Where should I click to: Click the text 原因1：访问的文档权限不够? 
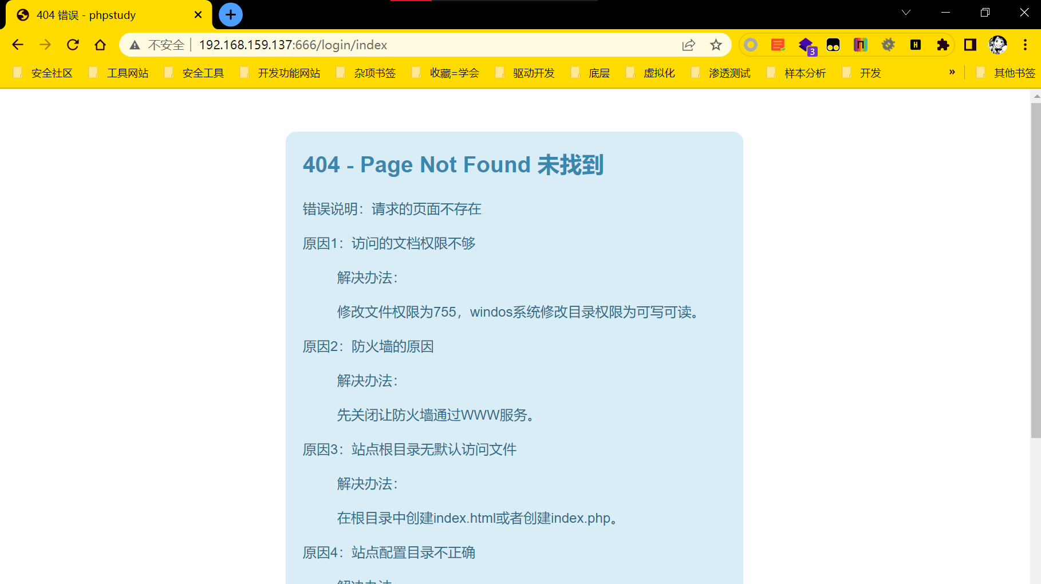389,243
